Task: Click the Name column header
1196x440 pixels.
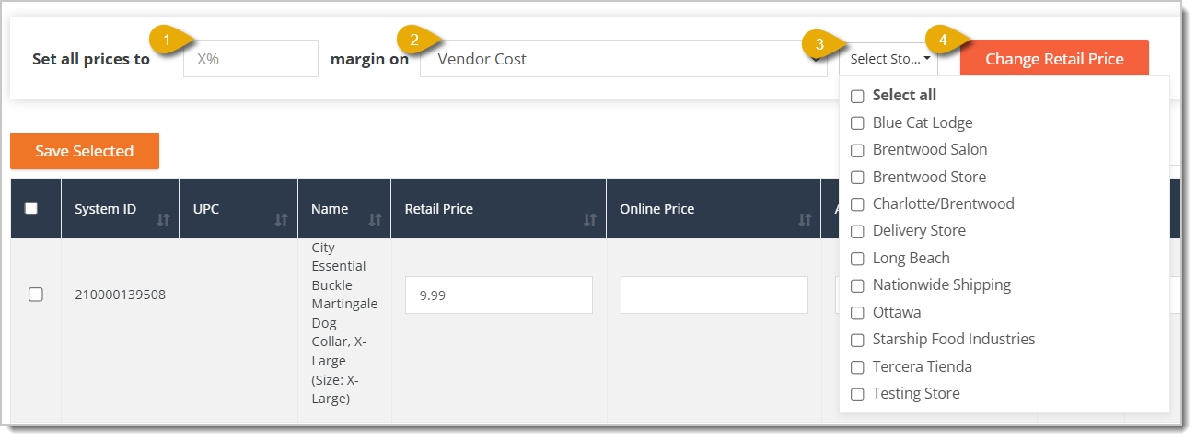Action: 344,209
